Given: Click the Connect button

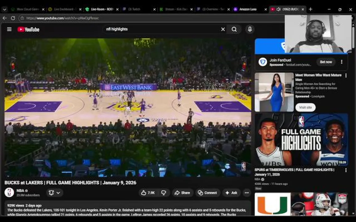Looking at the screenshot, I should (208, 193).
